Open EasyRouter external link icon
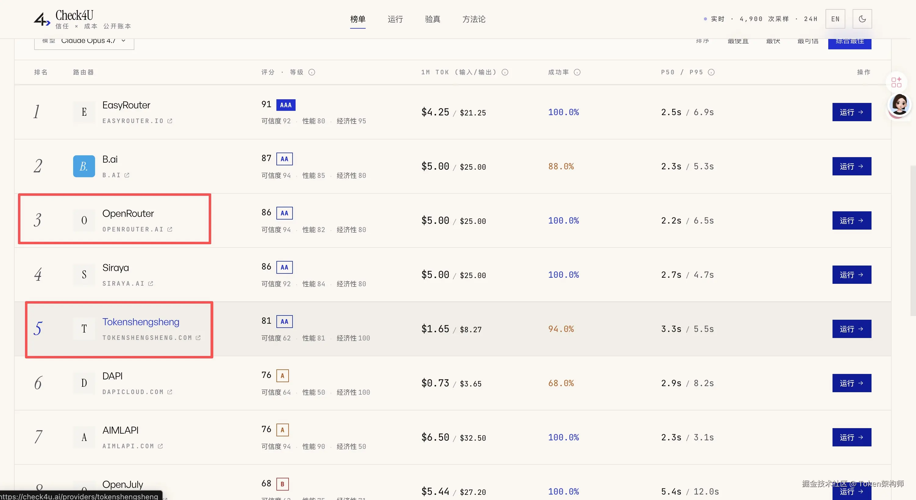 pos(170,121)
